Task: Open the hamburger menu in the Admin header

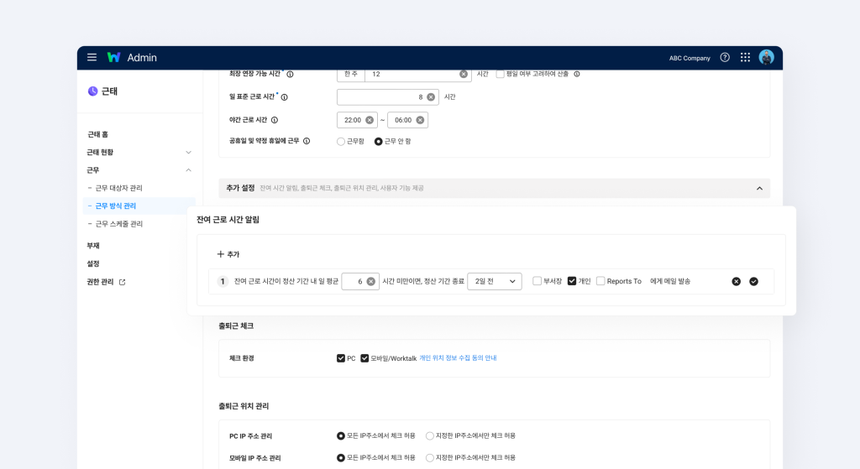Action: 92,58
